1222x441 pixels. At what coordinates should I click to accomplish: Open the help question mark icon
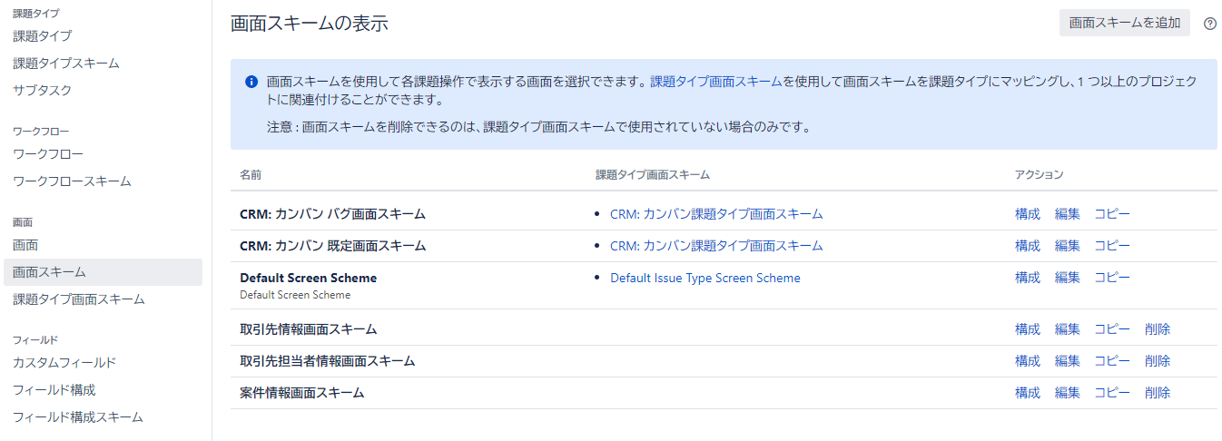pos(1209,24)
